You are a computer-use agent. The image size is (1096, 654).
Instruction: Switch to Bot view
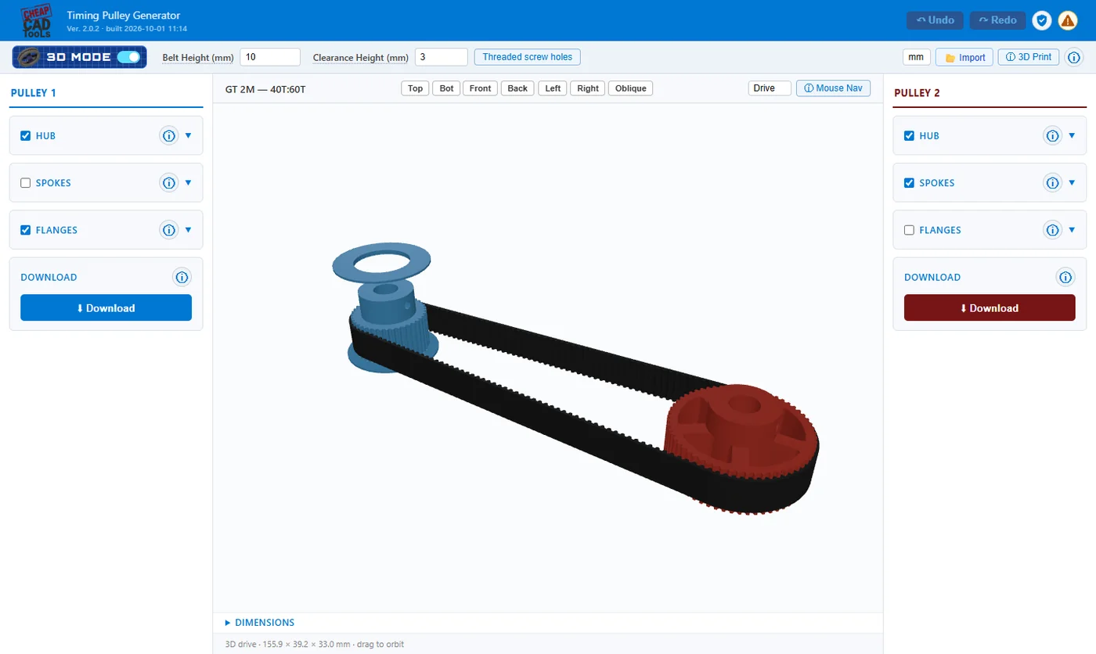[x=446, y=88]
